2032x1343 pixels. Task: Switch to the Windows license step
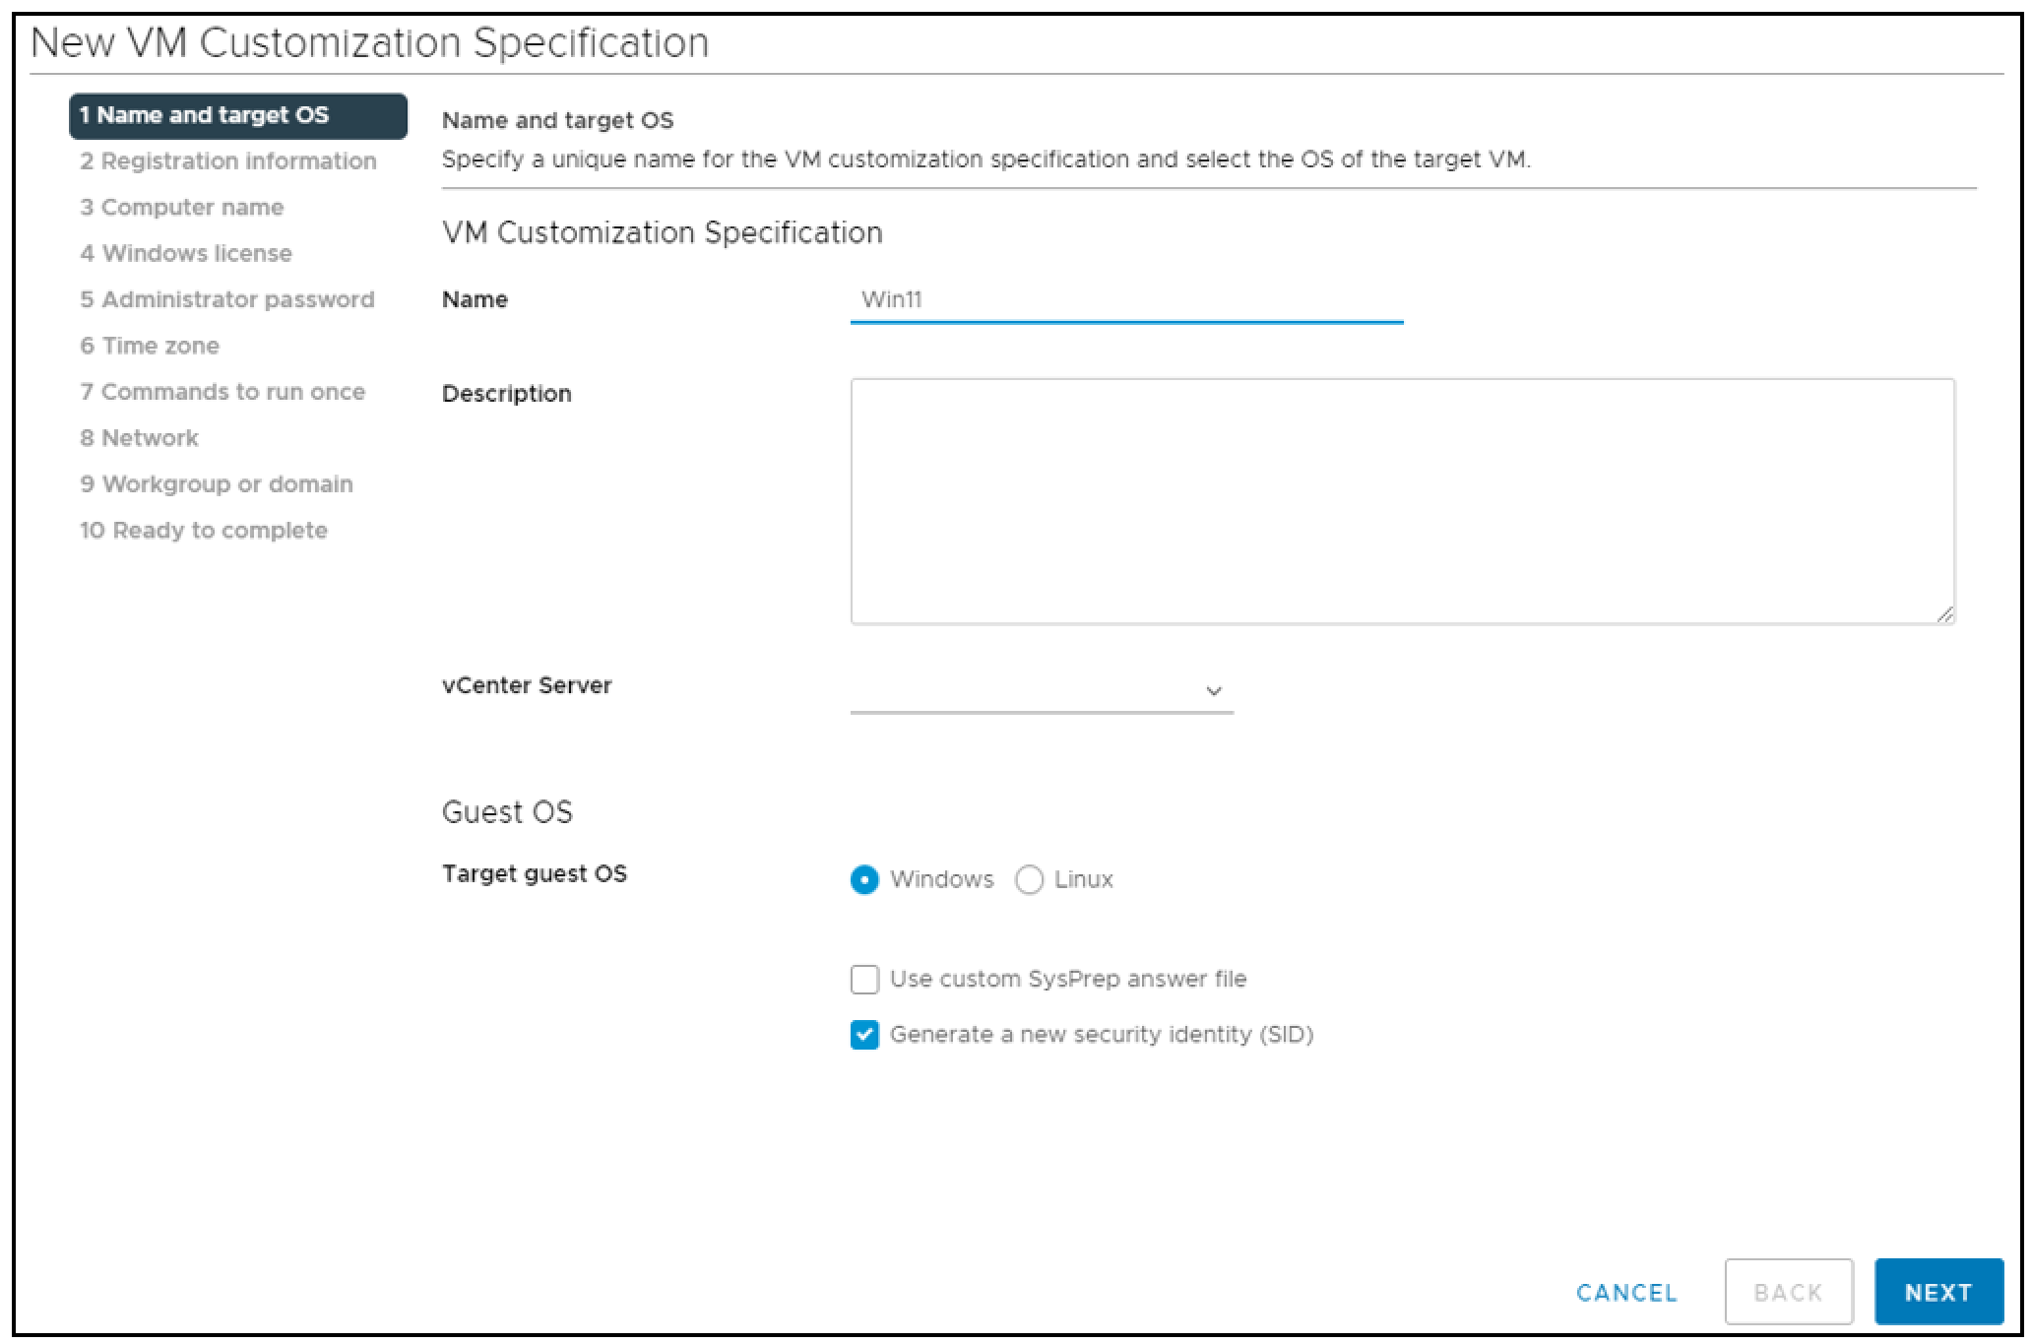tap(186, 253)
